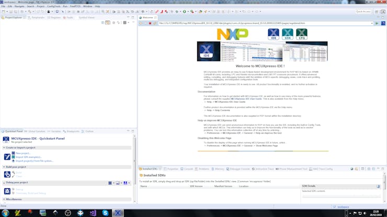Switch to the Debugger Console tab

pos(238,169)
